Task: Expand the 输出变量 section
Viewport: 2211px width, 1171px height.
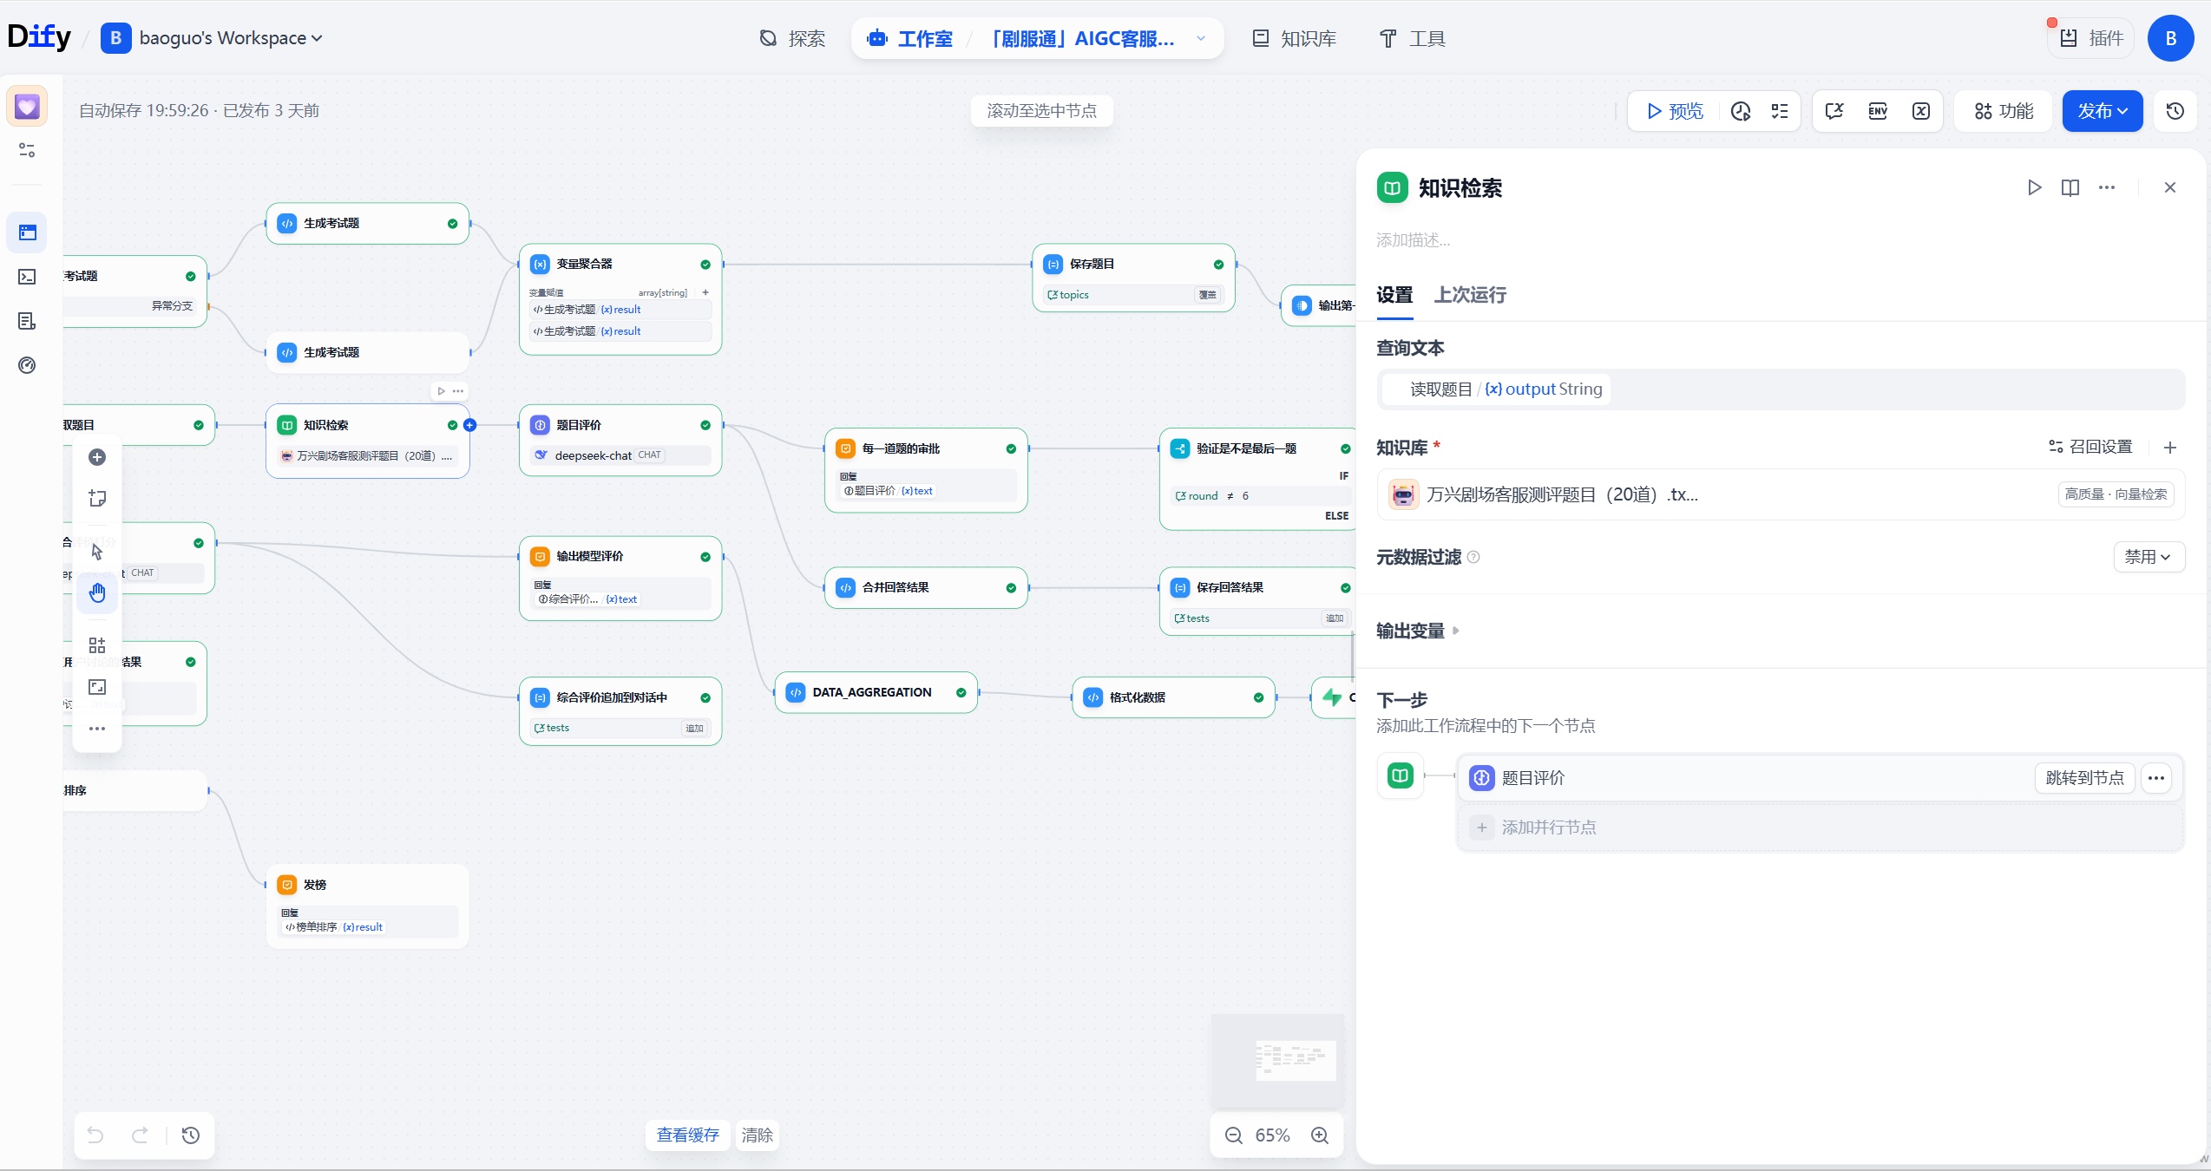Action: [x=1418, y=631]
